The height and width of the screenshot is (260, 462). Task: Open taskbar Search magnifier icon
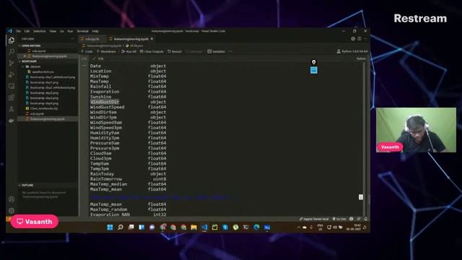(x=121, y=227)
